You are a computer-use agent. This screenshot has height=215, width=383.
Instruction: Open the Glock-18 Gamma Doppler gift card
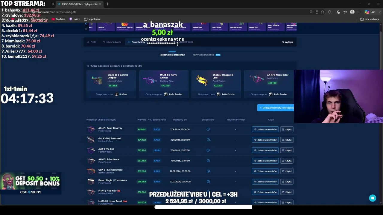[111, 84]
